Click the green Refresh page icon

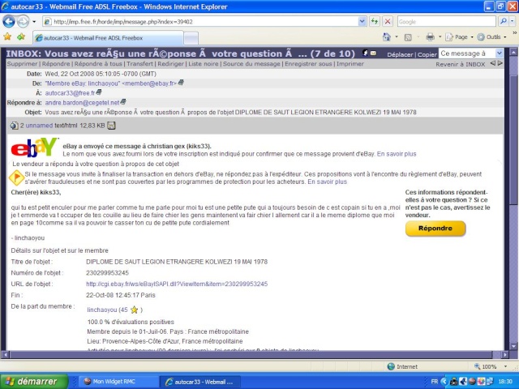point(375,22)
